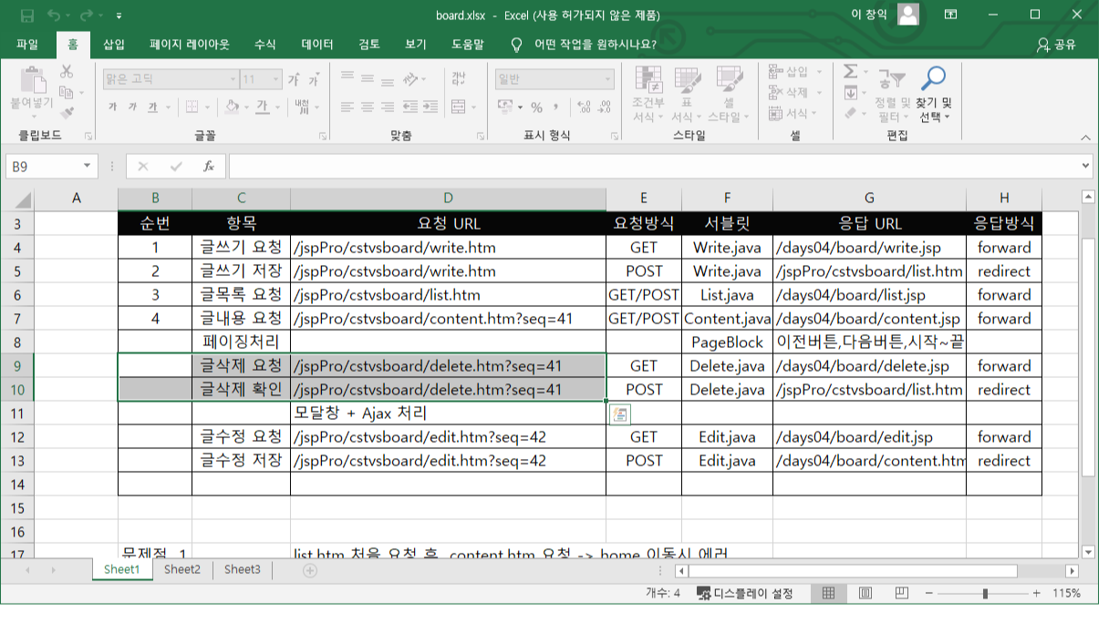Open the Data (데이터) ribbon tab

tap(317, 45)
